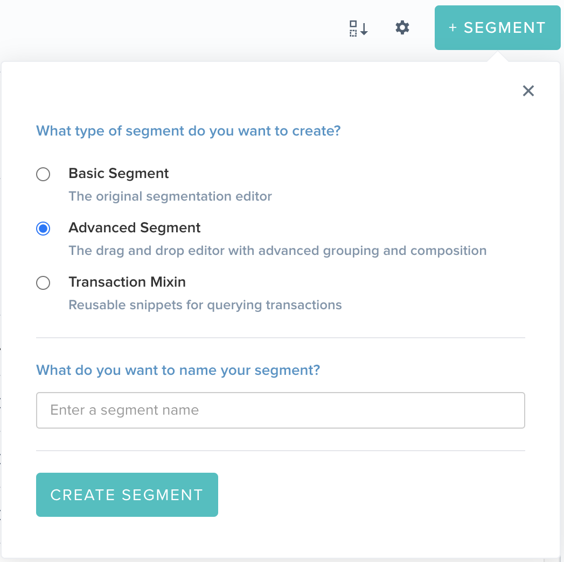Click 'Reusable snippets for querying transactions' text

[x=205, y=305]
